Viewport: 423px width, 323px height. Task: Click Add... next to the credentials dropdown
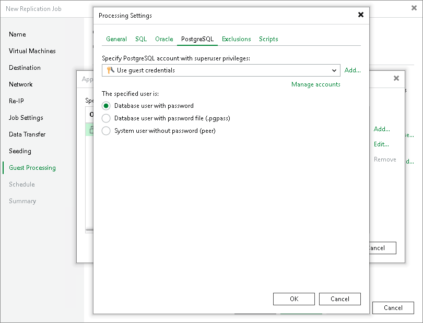coord(352,70)
